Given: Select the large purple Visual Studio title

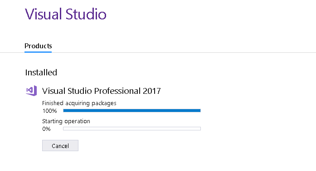Looking at the screenshot, I should (65, 14).
